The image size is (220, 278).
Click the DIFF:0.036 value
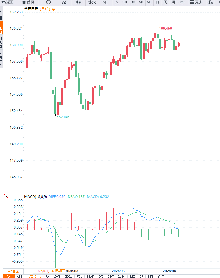57,196
